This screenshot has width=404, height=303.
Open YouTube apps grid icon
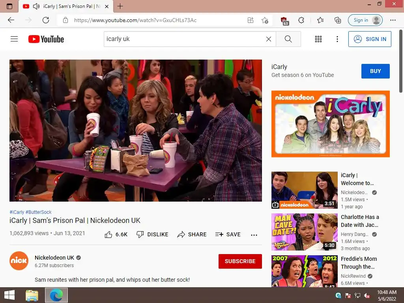point(318,39)
